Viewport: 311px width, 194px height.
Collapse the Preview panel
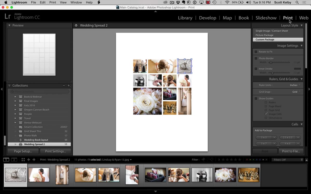(x=9, y=25)
